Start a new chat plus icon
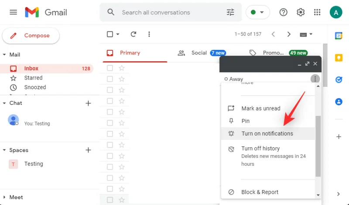This screenshot has height=205, width=349. coord(88,103)
